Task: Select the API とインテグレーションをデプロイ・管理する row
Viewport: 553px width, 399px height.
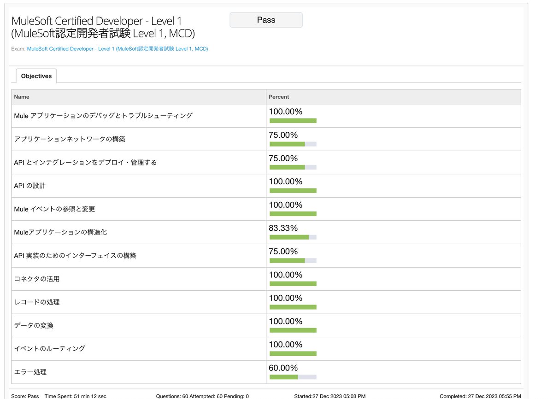Action: tap(266, 162)
